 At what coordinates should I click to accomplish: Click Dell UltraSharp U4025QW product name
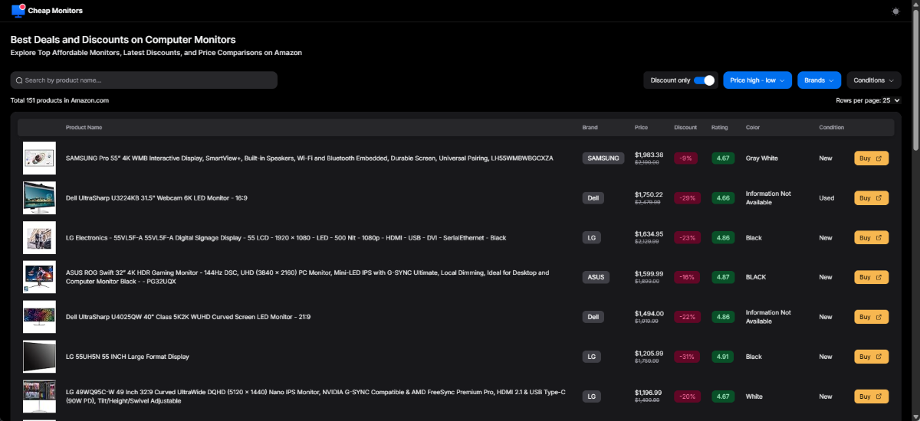click(188, 317)
